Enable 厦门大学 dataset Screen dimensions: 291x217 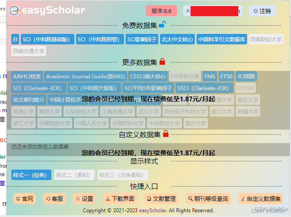pyautogui.click(x=221, y=111)
